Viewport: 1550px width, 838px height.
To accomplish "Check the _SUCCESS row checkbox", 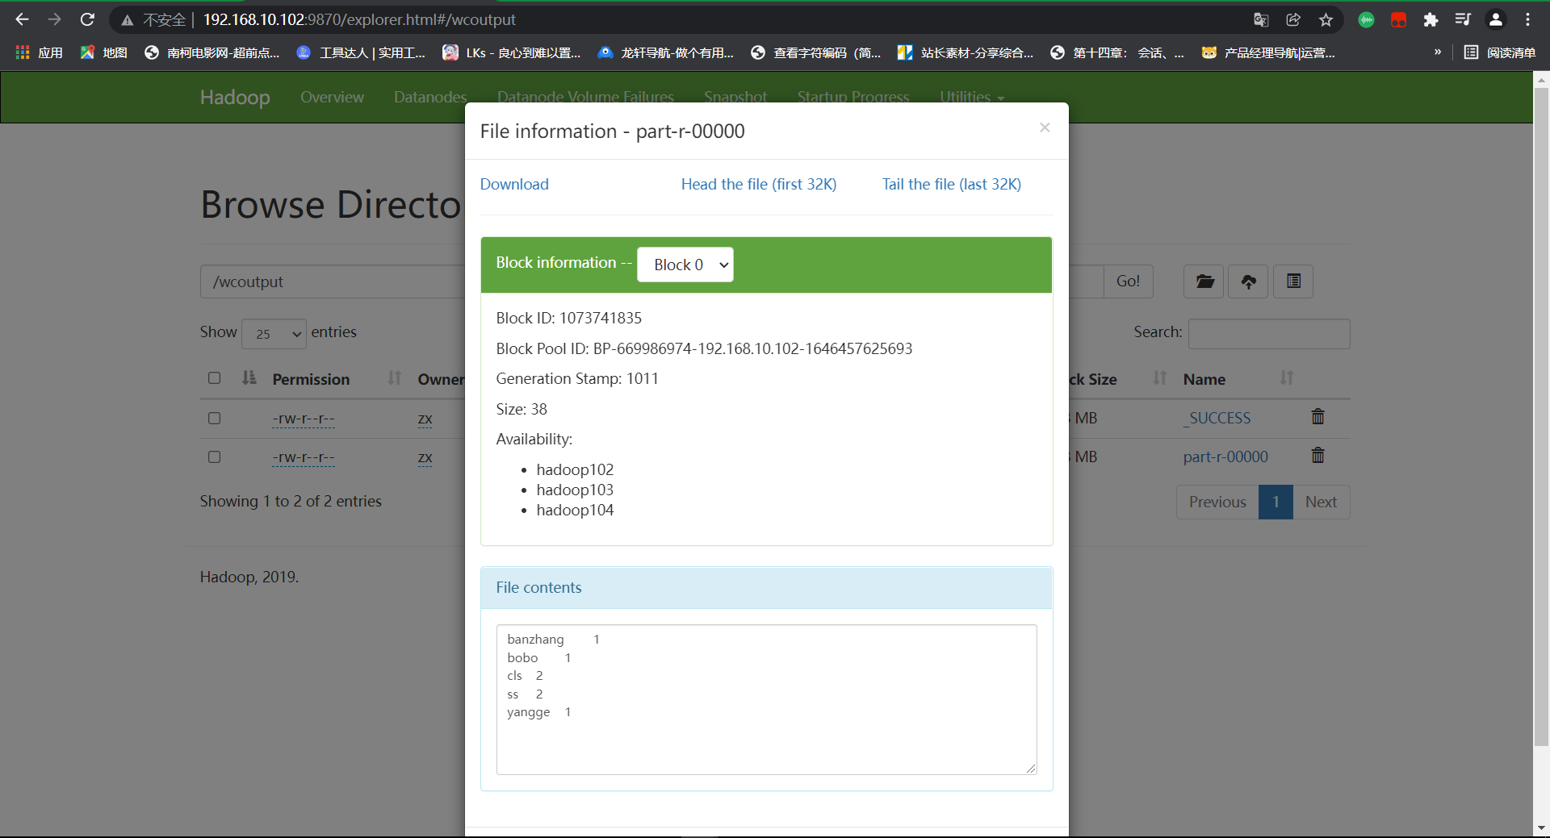I will tap(214, 418).
